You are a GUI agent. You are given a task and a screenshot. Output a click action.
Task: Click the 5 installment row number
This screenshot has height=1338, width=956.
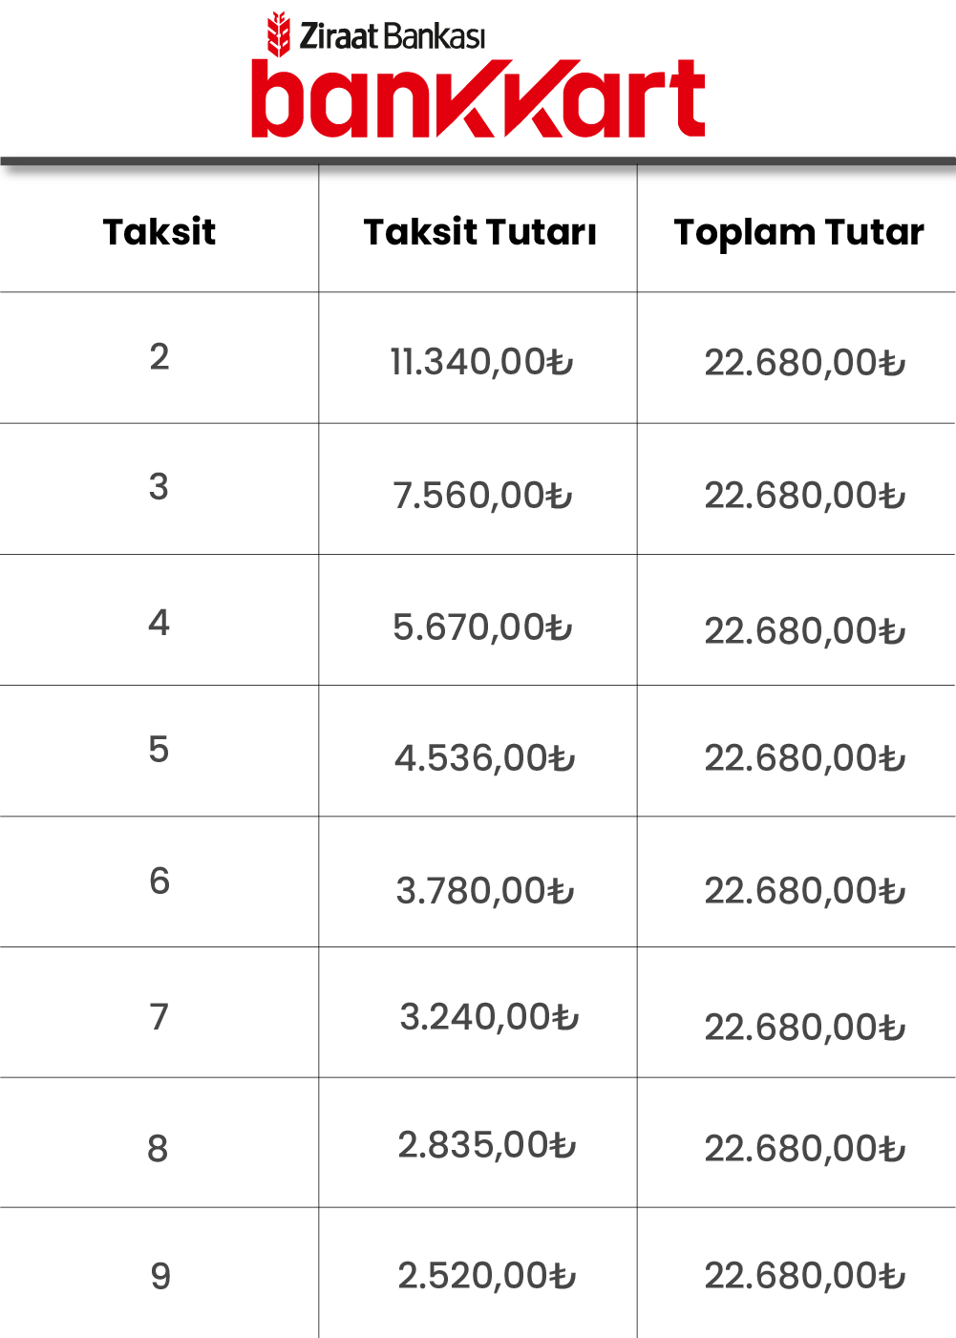pyautogui.click(x=159, y=750)
